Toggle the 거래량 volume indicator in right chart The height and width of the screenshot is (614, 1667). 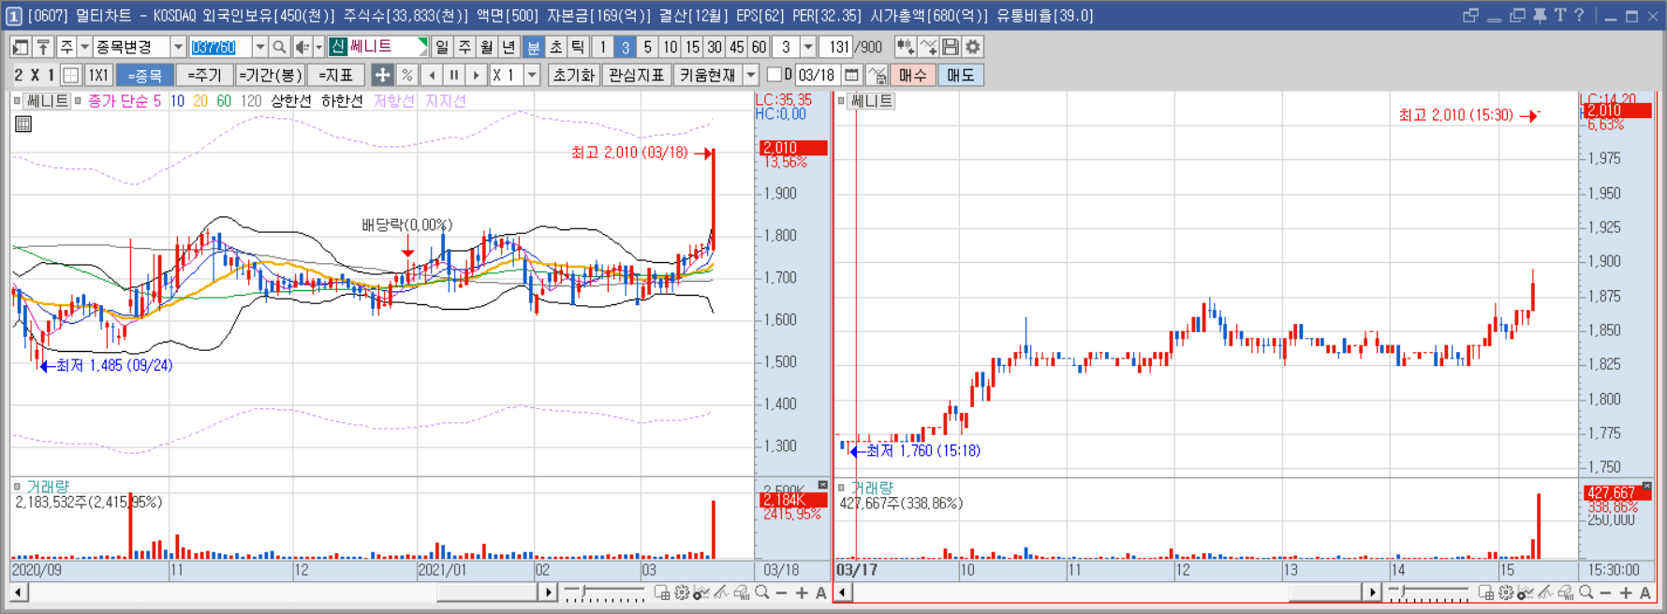click(x=841, y=488)
